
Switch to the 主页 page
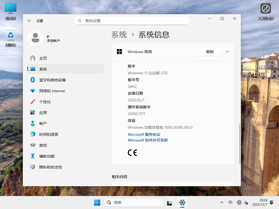(x=43, y=58)
